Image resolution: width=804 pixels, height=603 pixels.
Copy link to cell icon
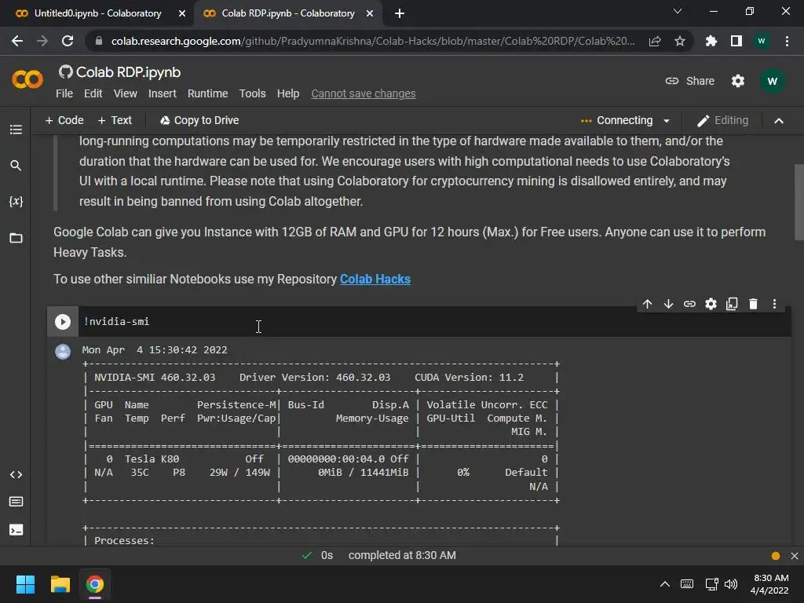pyautogui.click(x=689, y=304)
